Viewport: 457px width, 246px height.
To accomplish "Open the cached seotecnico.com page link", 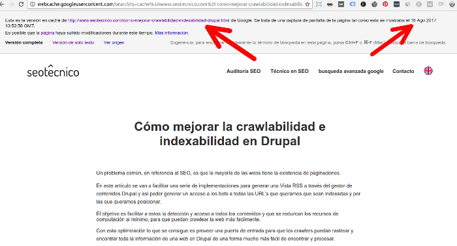I will [149, 20].
